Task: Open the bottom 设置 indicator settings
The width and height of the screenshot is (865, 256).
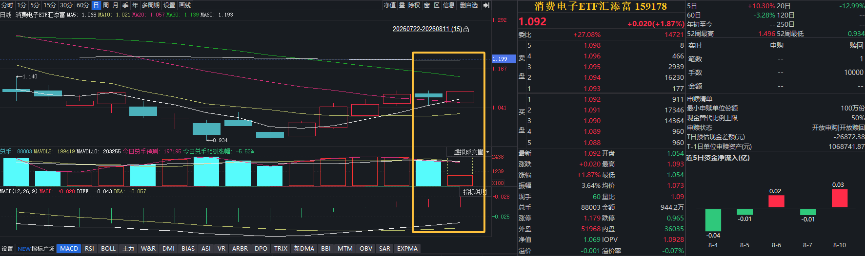Action: (7, 249)
